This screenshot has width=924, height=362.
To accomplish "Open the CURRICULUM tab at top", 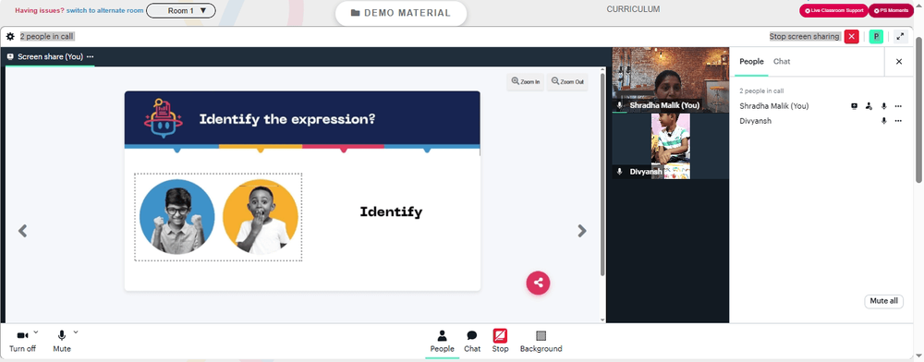I will pyautogui.click(x=633, y=9).
